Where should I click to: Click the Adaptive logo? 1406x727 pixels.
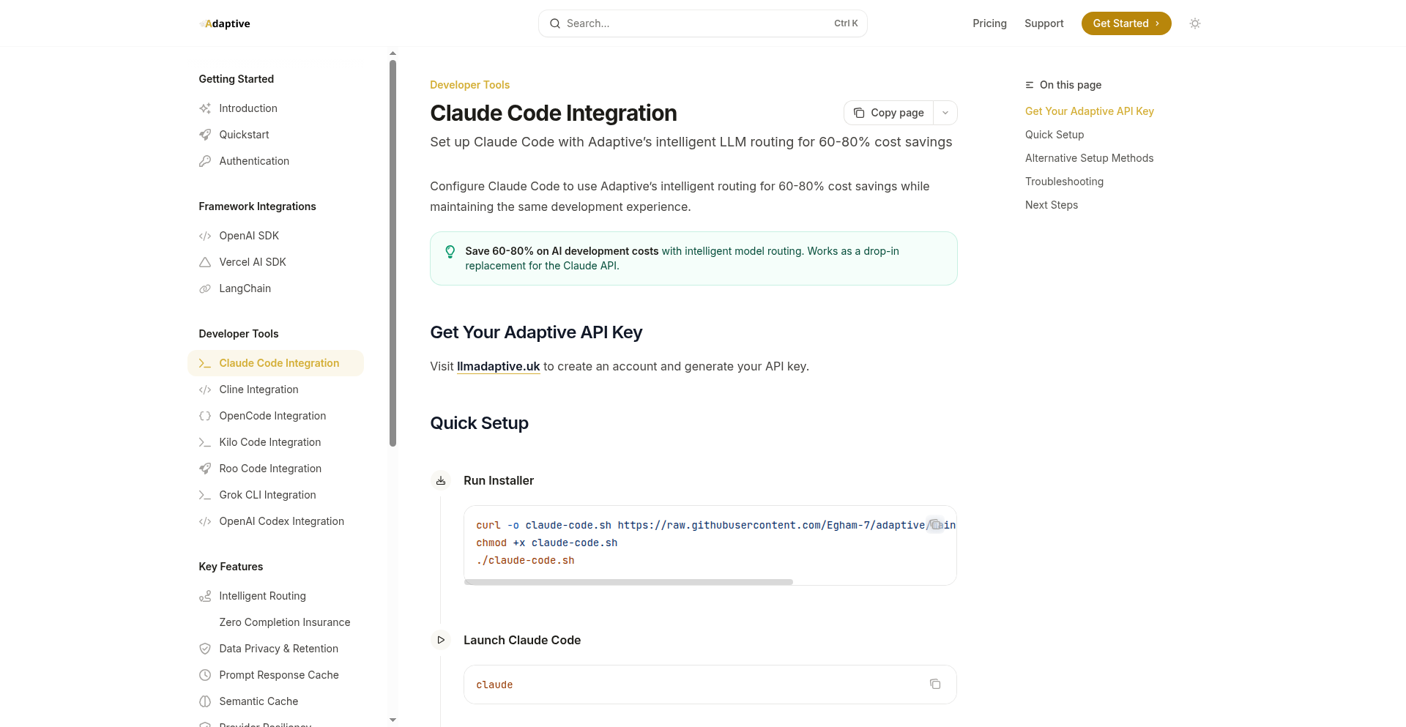pos(225,23)
